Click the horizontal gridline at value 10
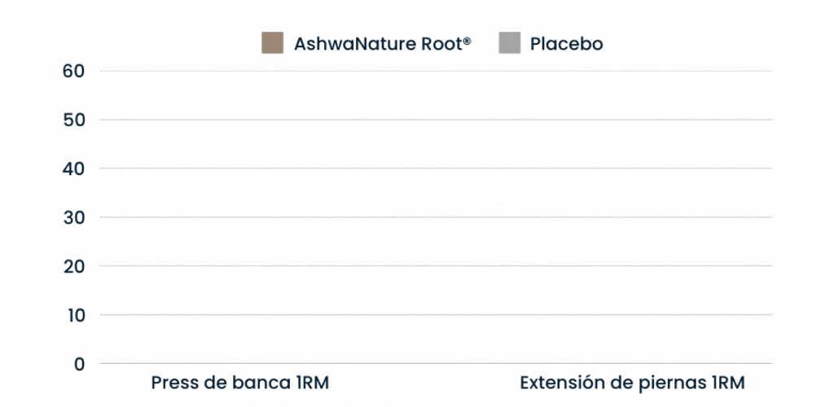The image size is (834, 407). [436, 315]
